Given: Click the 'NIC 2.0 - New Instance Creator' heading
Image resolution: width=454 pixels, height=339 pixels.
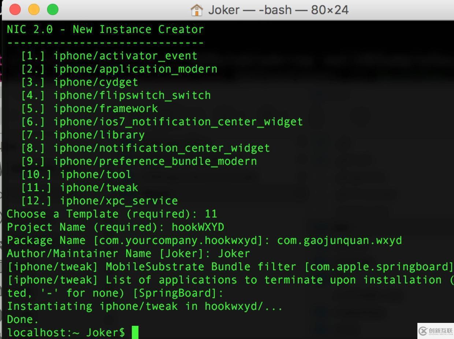Looking at the screenshot, I should tap(105, 29).
